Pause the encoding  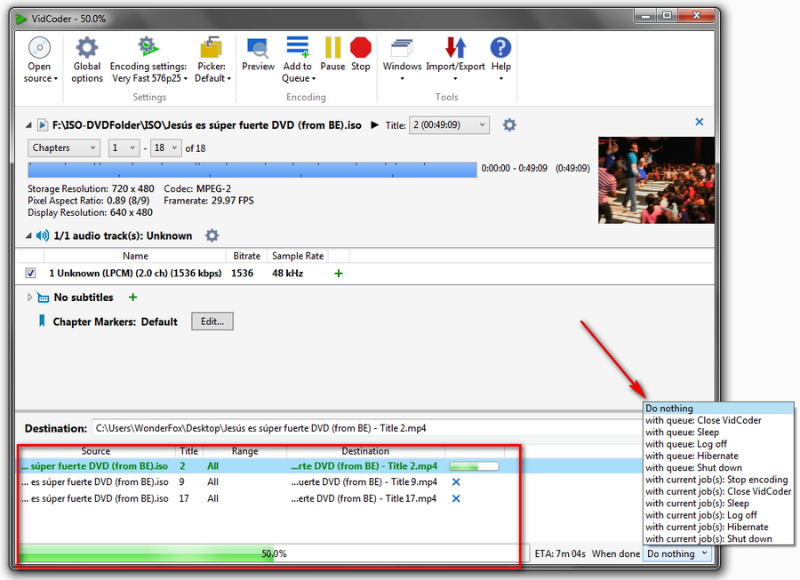[x=332, y=54]
